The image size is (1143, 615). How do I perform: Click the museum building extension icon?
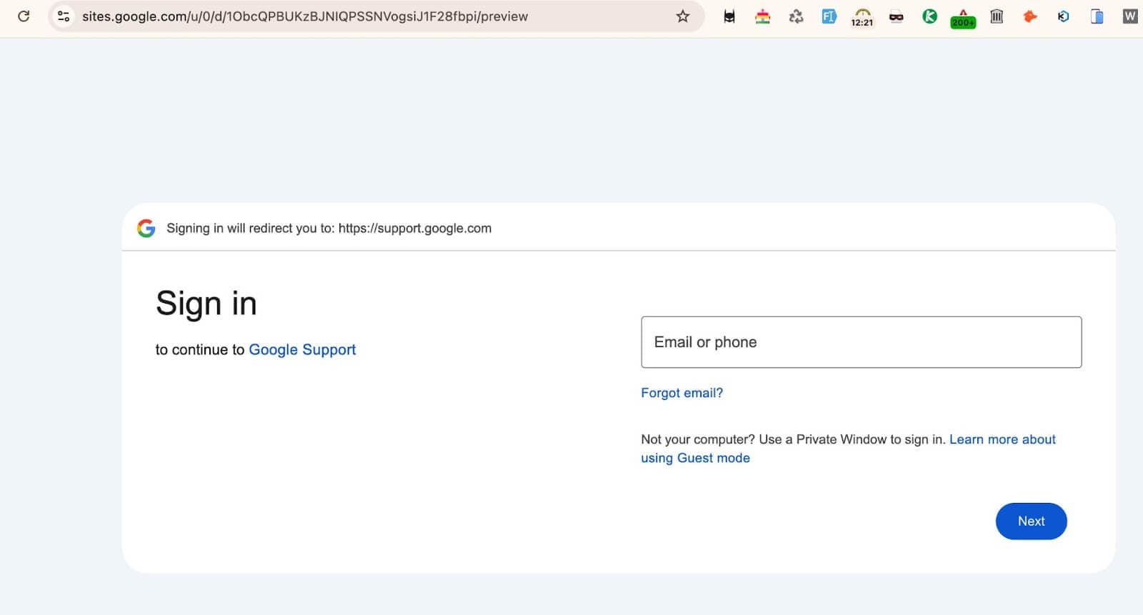pyautogui.click(x=997, y=16)
